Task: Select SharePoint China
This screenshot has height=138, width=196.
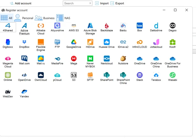Action: coord(123,78)
